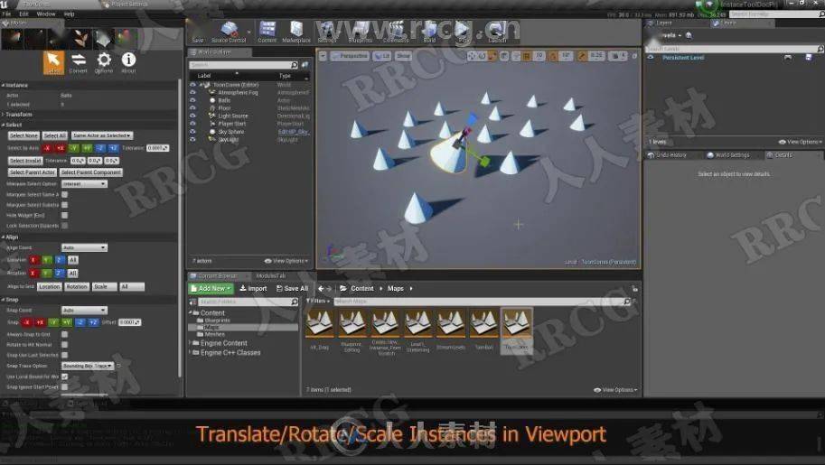Open the viewport Perspective dropdown
The height and width of the screenshot is (465, 825).
(x=350, y=56)
